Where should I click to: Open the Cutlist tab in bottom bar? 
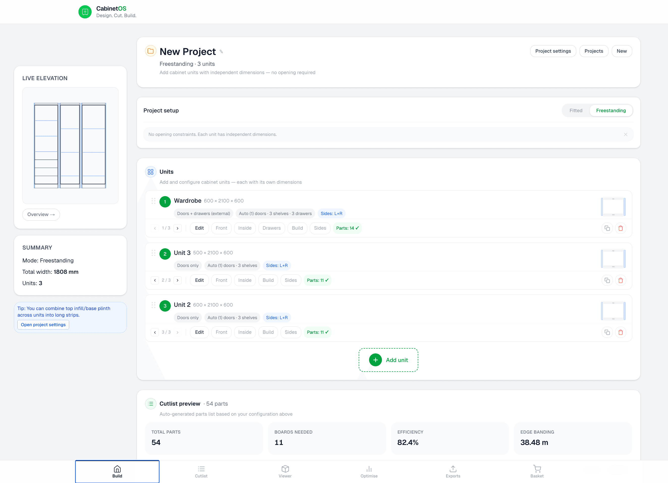[x=201, y=471]
